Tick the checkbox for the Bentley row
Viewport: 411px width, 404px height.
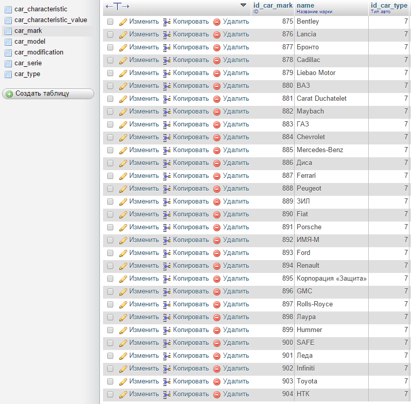pyautogui.click(x=110, y=22)
